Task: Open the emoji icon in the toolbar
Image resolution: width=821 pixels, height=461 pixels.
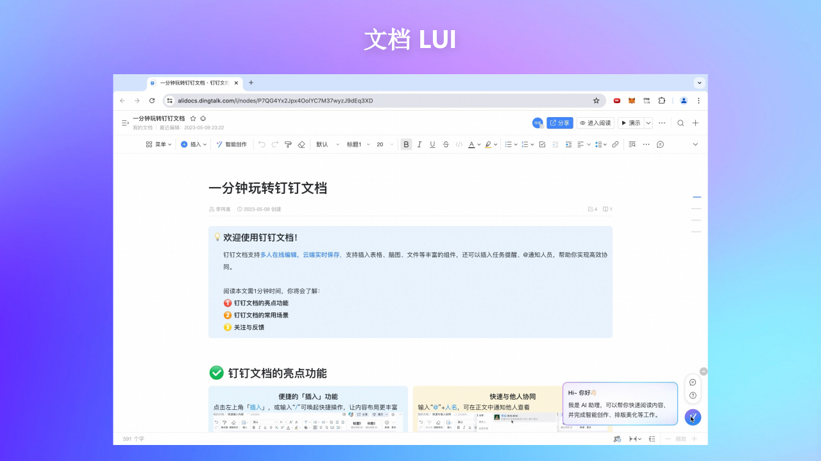Action: coord(659,144)
